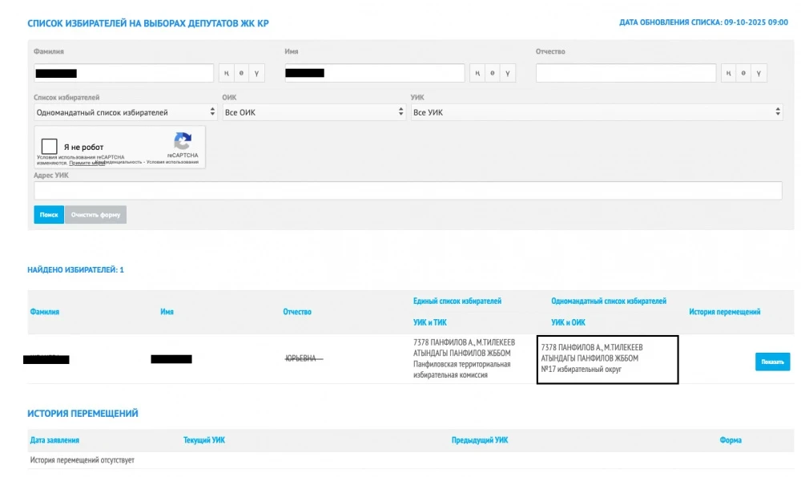Focus the Отчество text input

click(x=626, y=73)
